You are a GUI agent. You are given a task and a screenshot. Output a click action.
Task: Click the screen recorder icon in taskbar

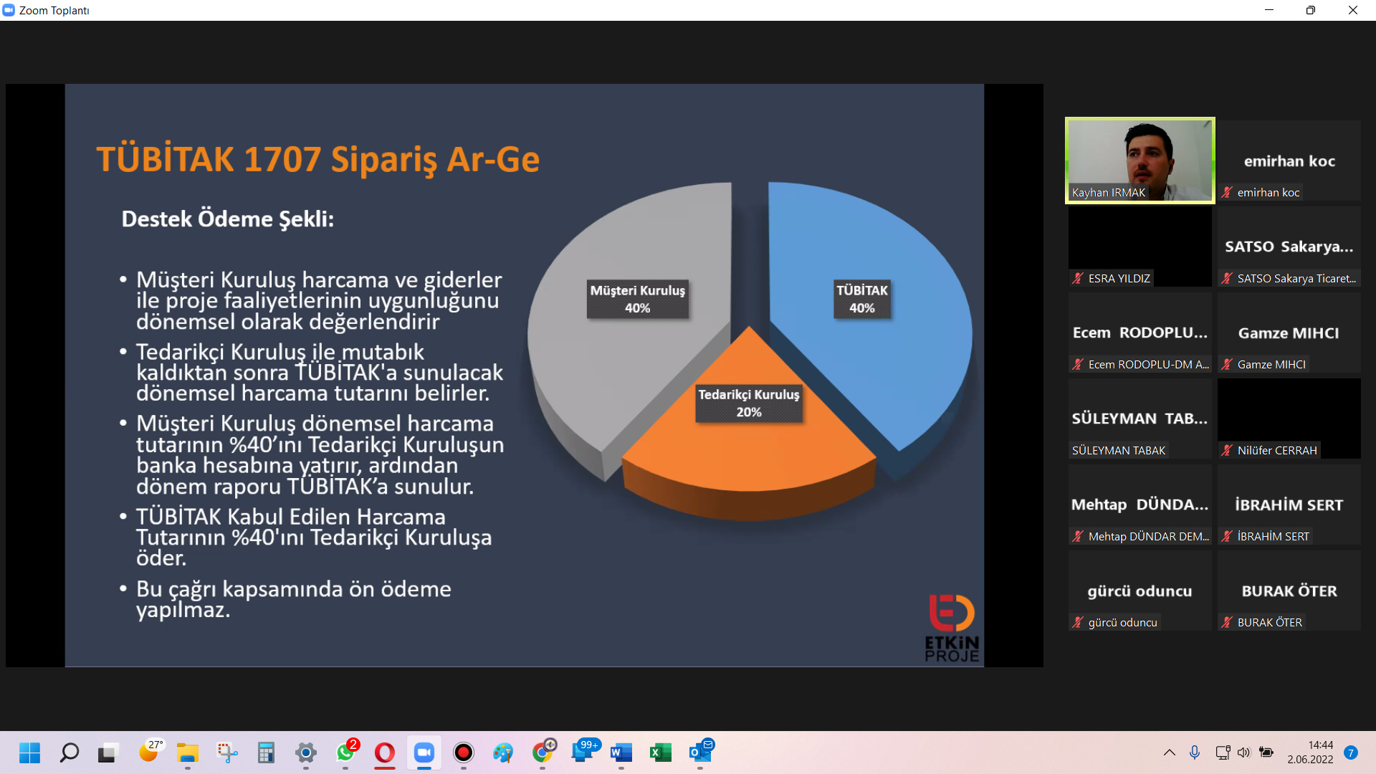464,752
